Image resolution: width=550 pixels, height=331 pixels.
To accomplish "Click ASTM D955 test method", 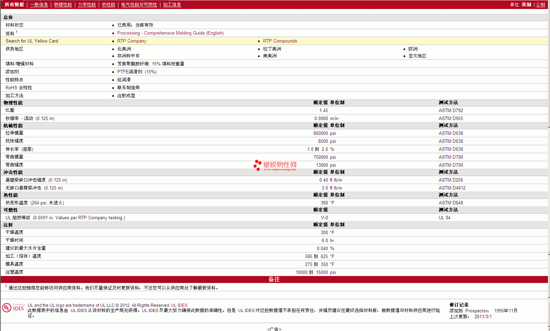I will (451, 119).
